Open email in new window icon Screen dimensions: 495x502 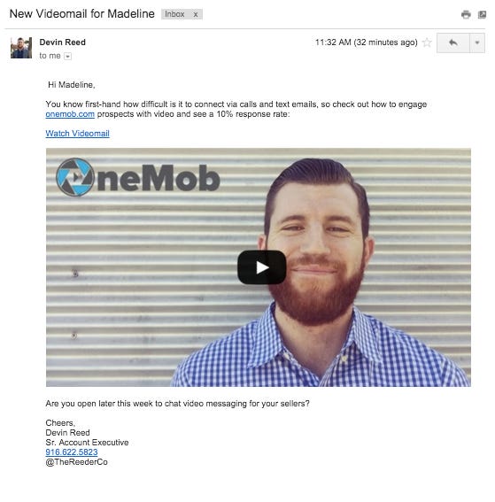pos(482,14)
